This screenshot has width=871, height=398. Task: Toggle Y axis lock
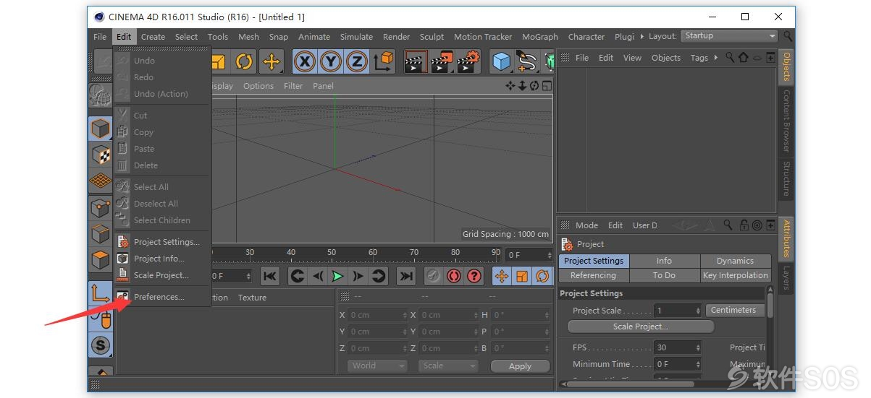coord(331,62)
